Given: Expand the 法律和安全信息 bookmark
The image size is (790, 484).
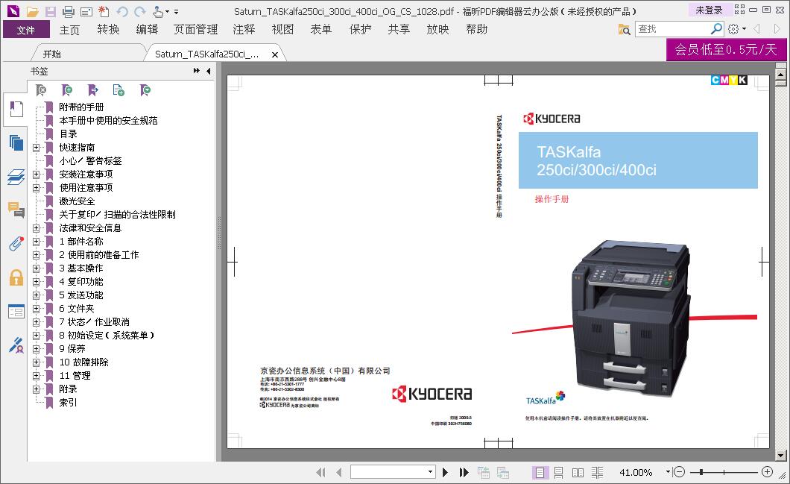Looking at the screenshot, I should (x=36, y=228).
